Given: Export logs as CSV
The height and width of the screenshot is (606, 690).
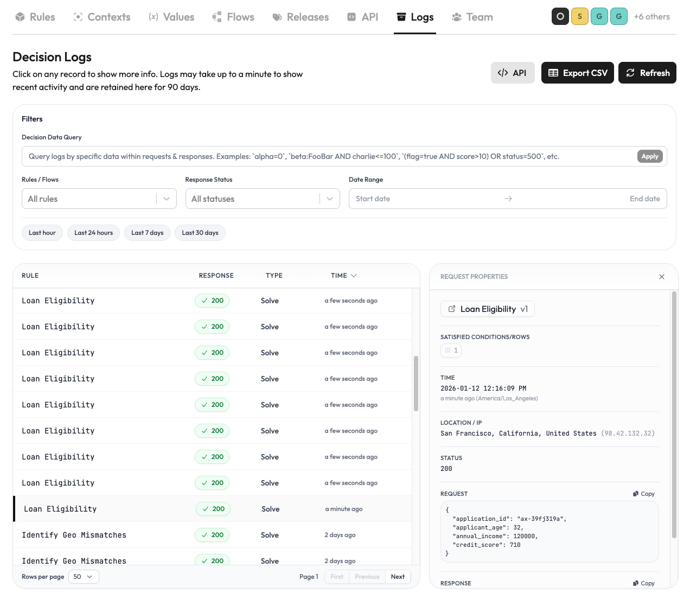Looking at the screenshot, I should [577, 73].
